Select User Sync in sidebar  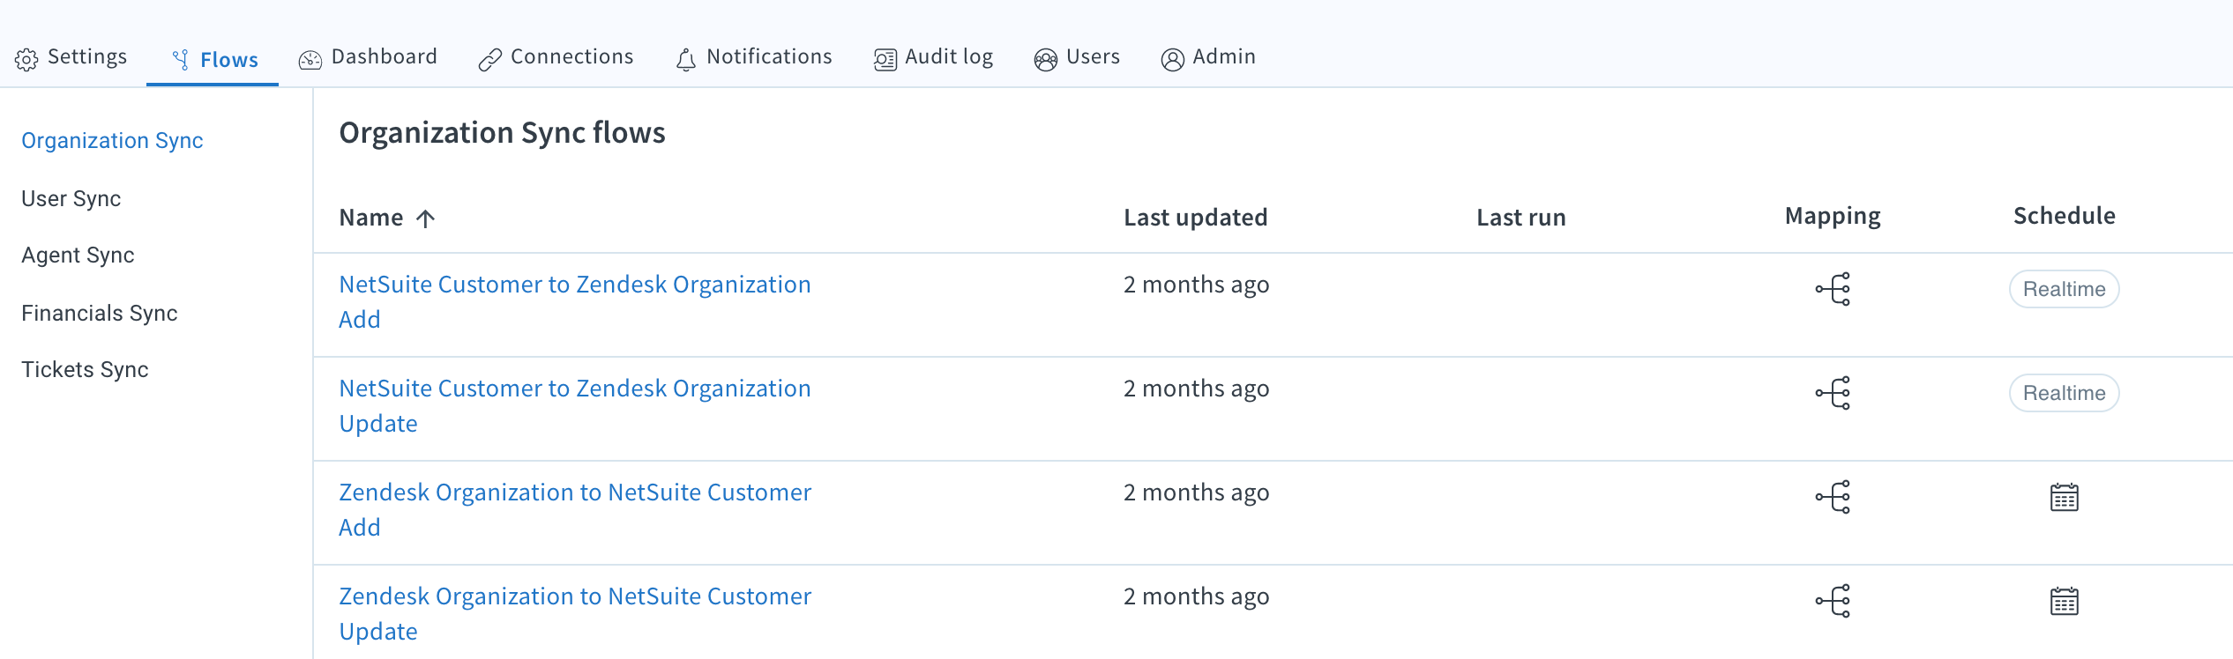coord(71,199)
